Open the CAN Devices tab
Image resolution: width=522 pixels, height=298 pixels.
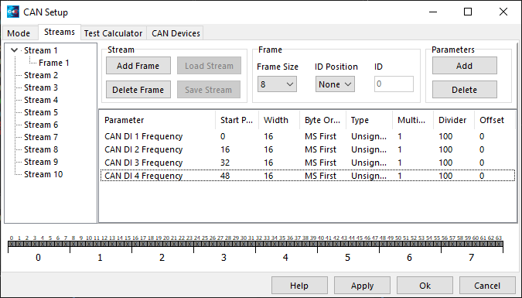(x=176, y=33)
